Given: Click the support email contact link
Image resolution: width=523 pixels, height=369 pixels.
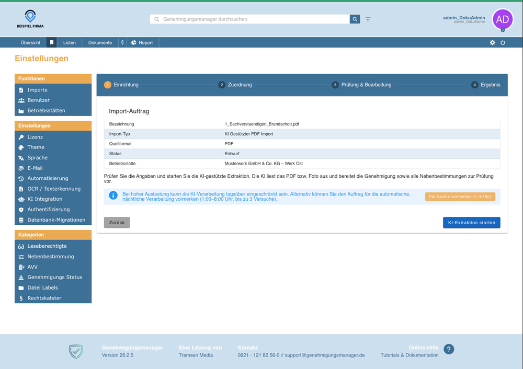Looking at the screenshot, I should [325, 355].
